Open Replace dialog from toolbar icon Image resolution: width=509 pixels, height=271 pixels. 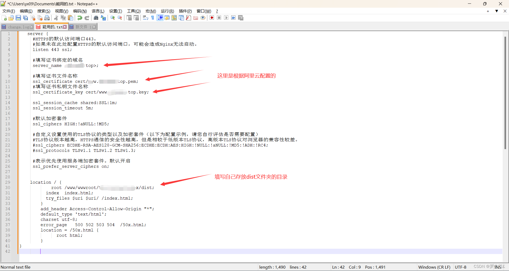pos(103,18)
